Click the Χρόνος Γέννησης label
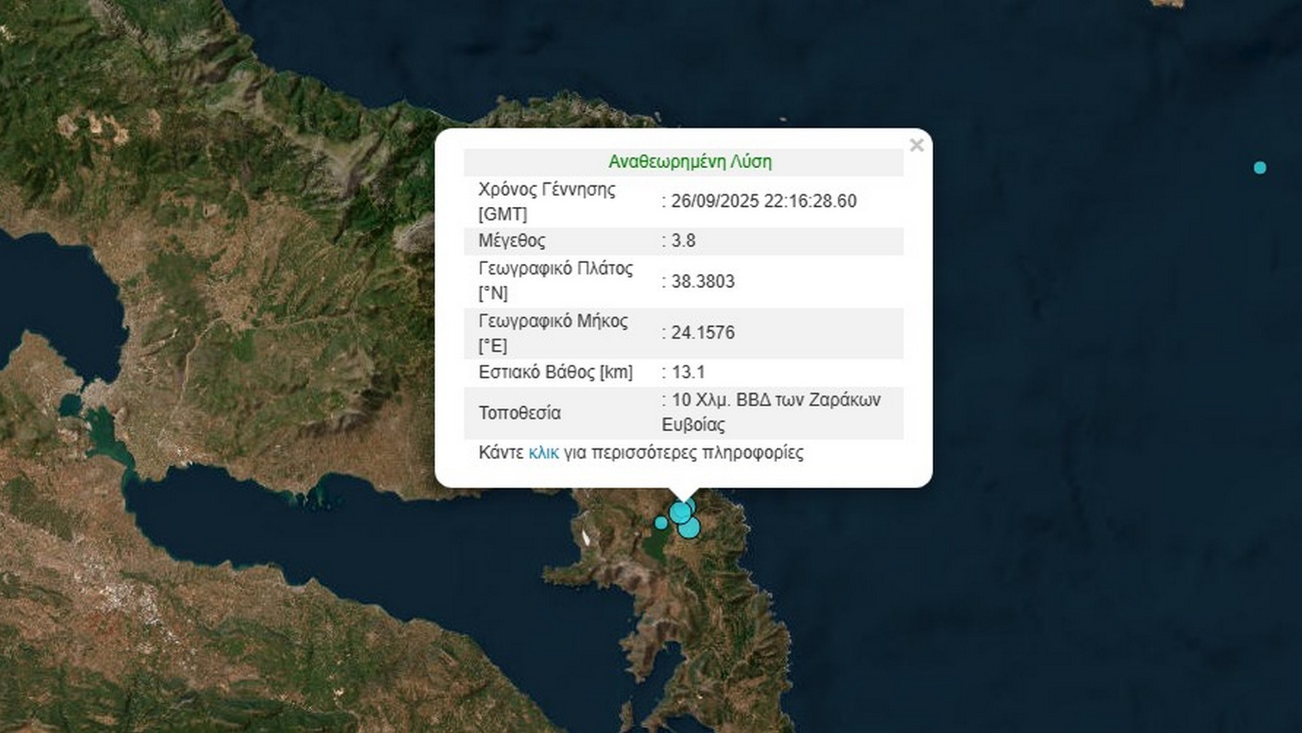The image size is (1302, 733). (x=547, y=190)
